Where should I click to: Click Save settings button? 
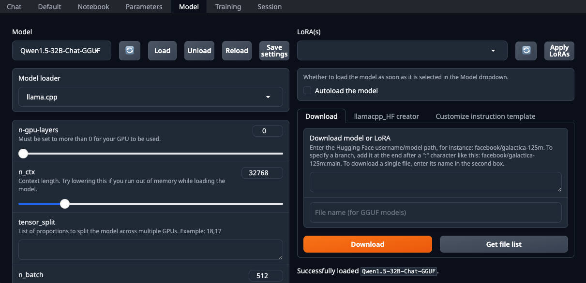click(x=274, y=51)
